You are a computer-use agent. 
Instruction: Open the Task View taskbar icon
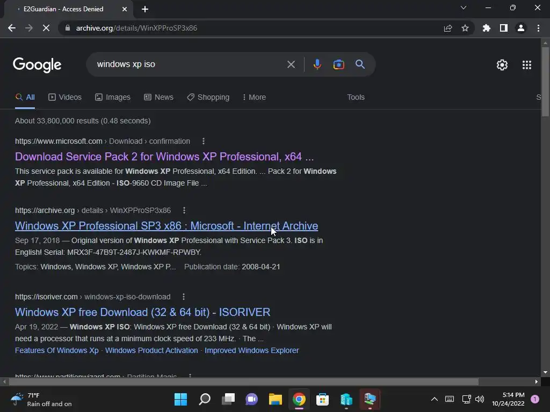[228, 399]
